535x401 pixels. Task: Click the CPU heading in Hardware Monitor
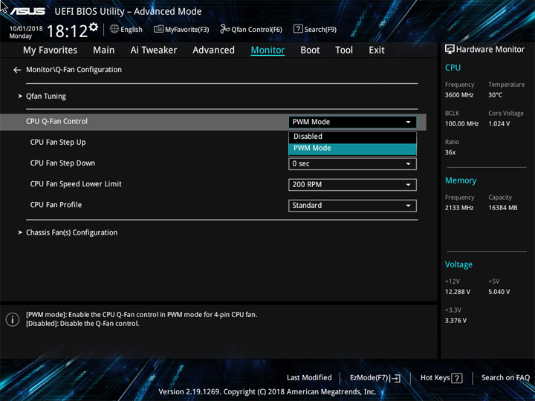(x=453, y=68)
